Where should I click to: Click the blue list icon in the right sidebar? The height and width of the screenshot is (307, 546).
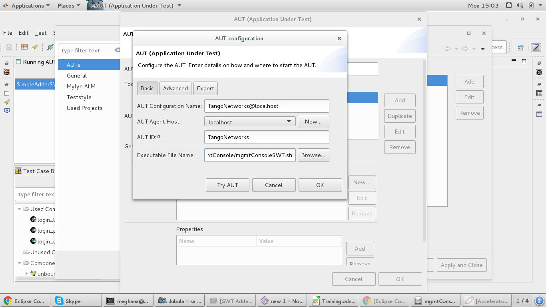coord(539,114)
